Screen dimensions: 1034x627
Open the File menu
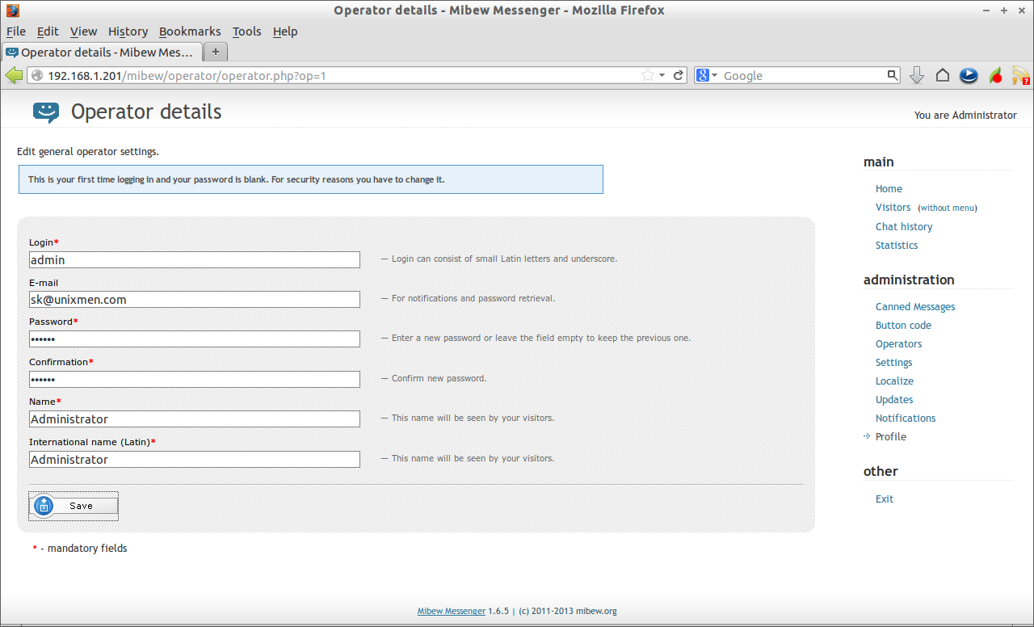click(16, 32)
